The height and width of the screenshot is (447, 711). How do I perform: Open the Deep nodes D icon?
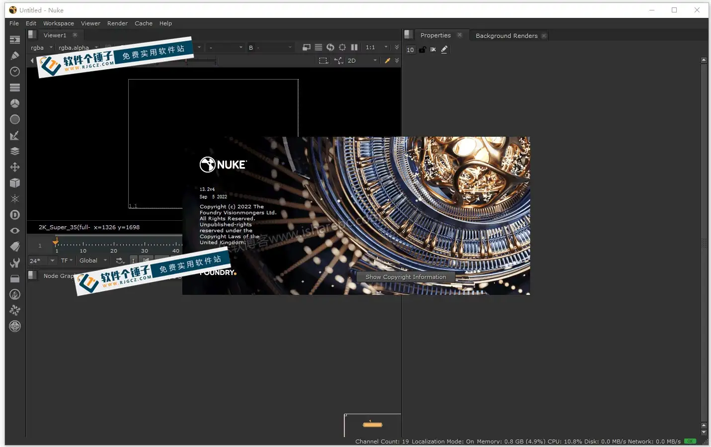pyautogui.click(x=15, y=215)
